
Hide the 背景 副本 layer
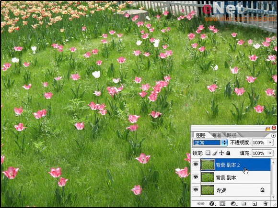(196, 177)
